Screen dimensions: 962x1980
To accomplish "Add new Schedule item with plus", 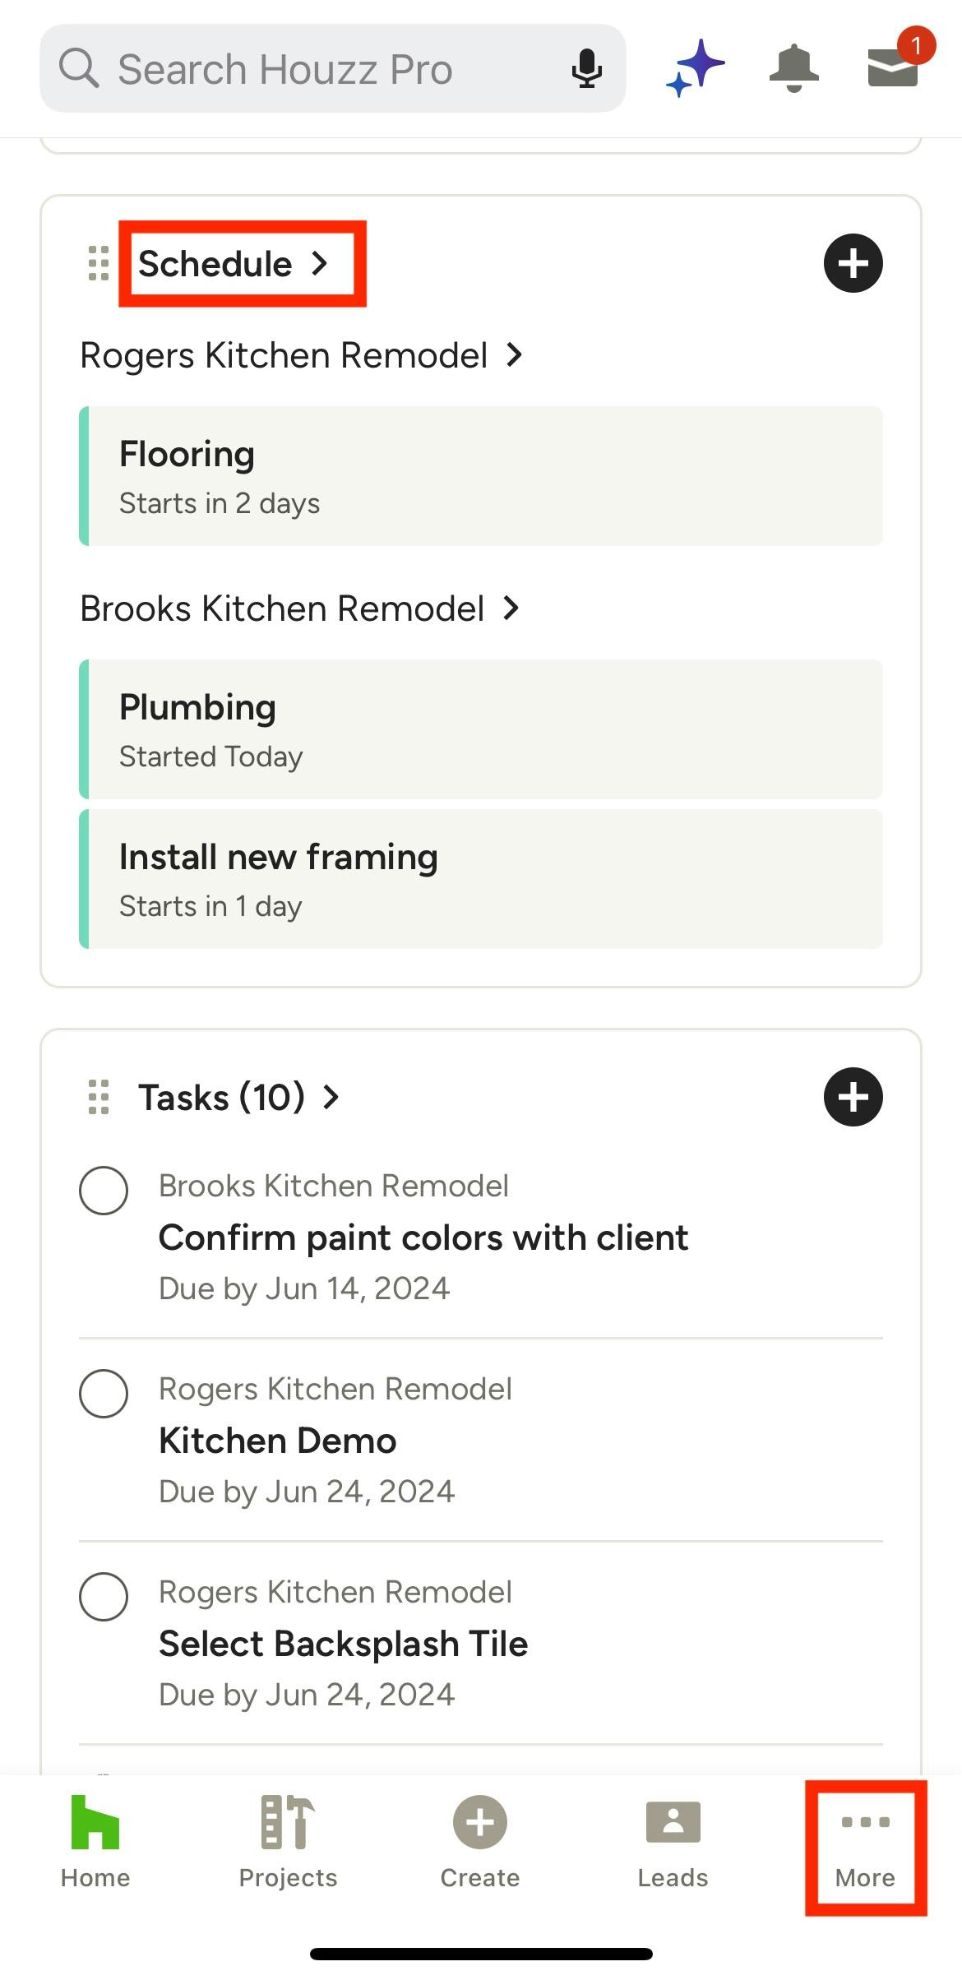I will click(853, 263).
